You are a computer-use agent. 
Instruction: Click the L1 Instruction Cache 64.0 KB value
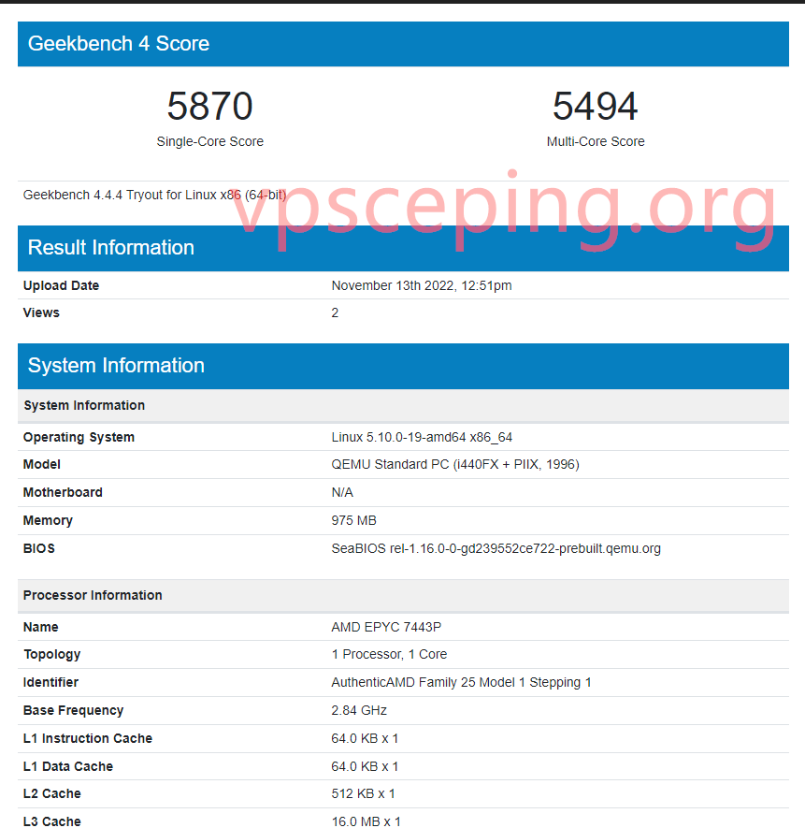click(365, 739)
